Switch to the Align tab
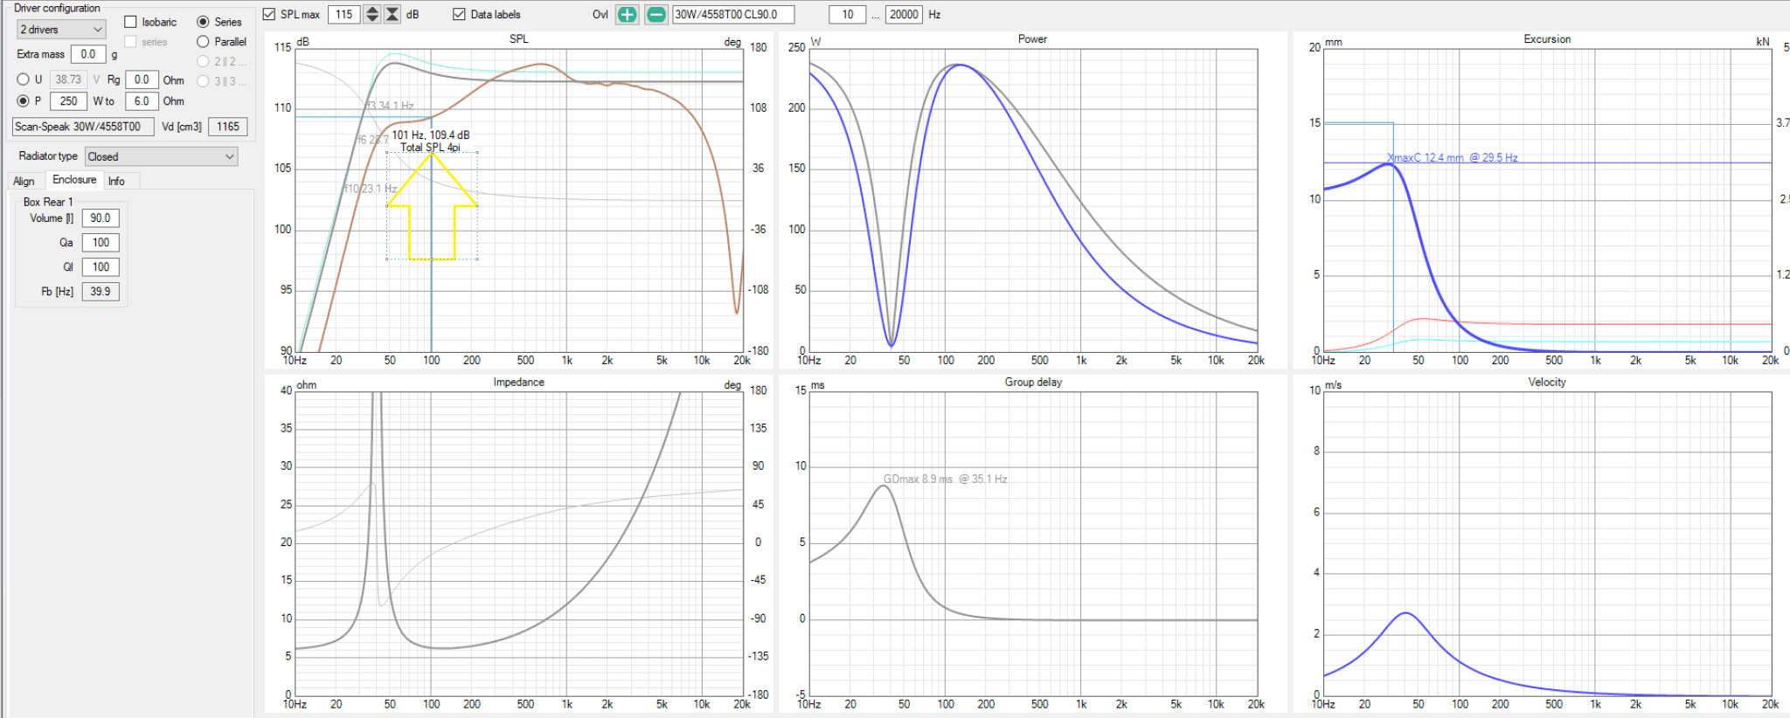Image resolution: width=1790 pixels, height=718 pixels. coord(24,182)
